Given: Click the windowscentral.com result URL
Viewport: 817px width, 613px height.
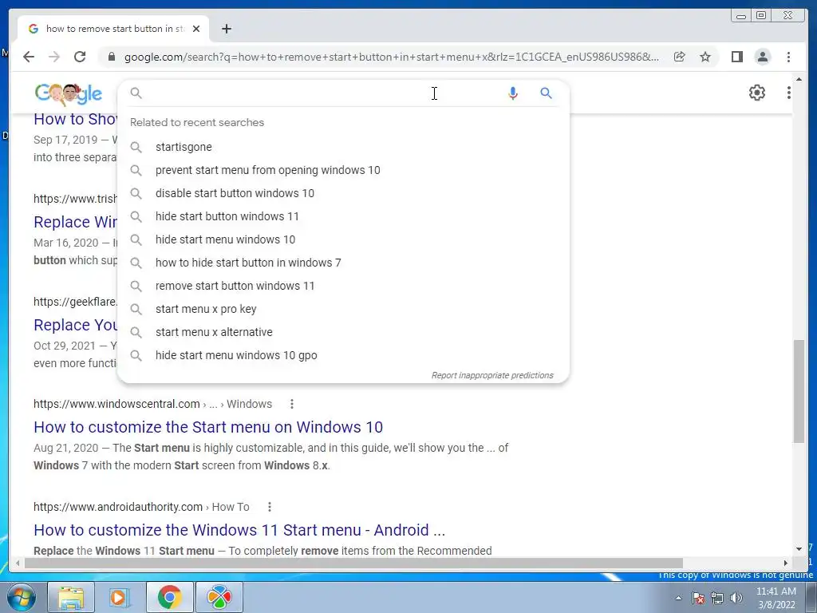Looking at the screenshot, I should [x=152, y=404].
